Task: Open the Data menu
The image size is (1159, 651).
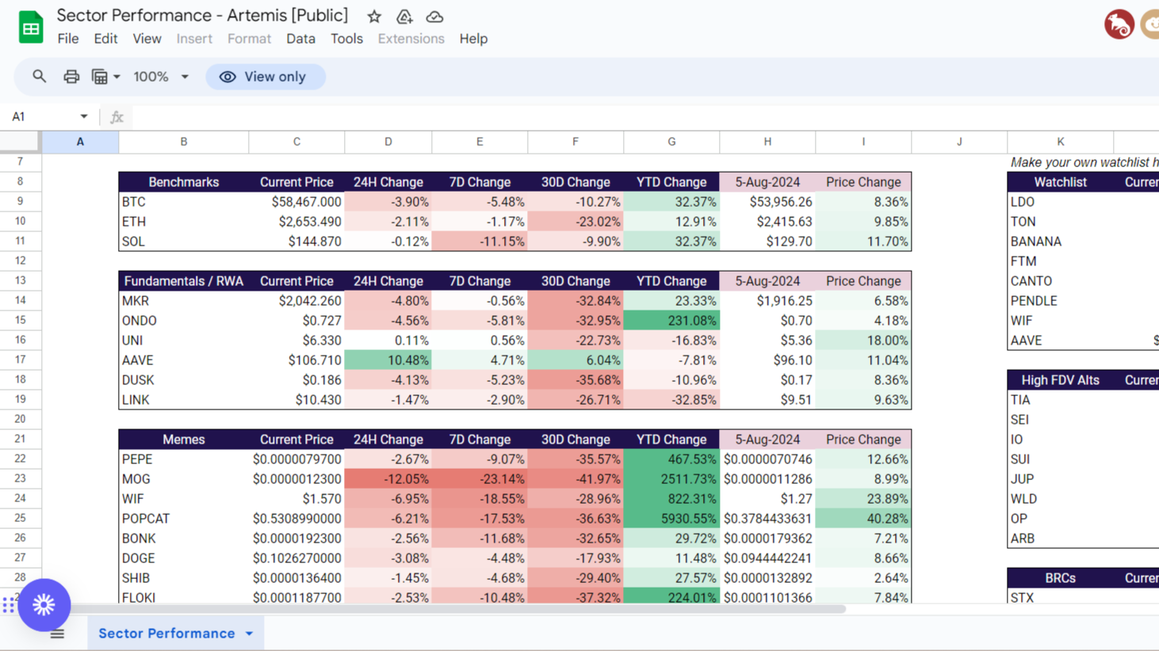Action: pos(300,39)
